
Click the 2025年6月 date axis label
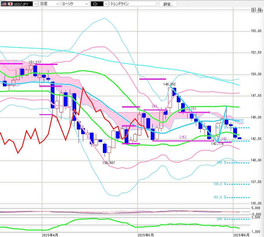point(241,235)
